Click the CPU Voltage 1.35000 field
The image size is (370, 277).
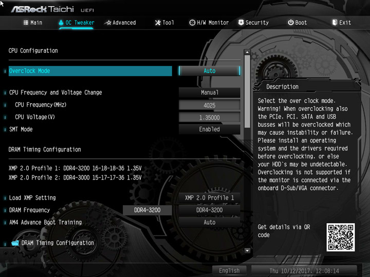click(x=209, y=117)
